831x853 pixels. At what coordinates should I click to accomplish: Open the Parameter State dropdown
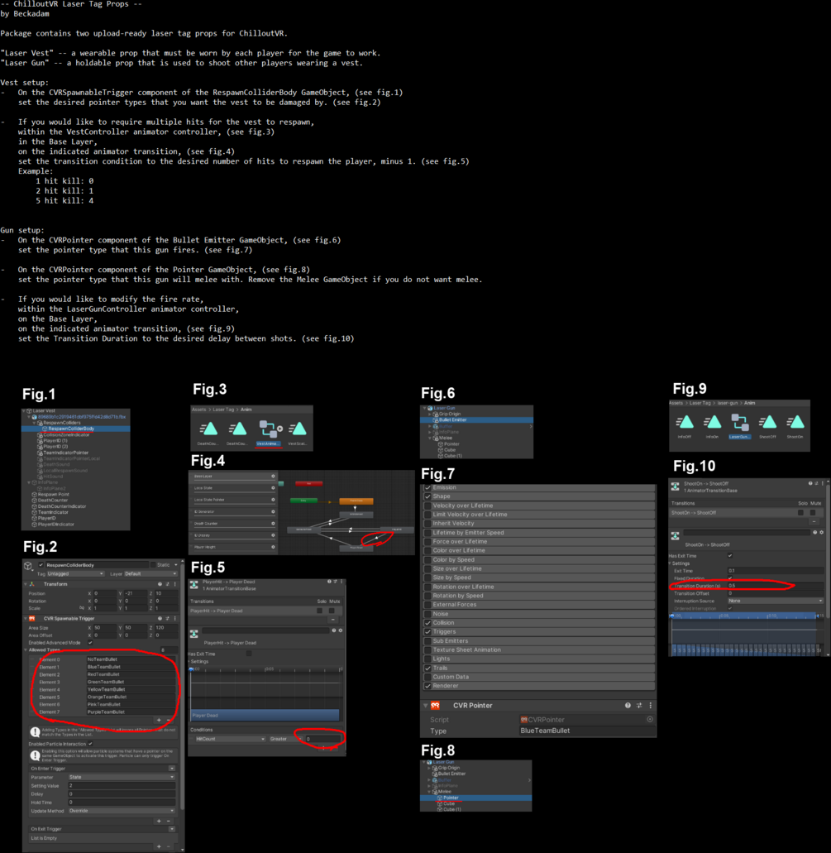pos(122,777)
